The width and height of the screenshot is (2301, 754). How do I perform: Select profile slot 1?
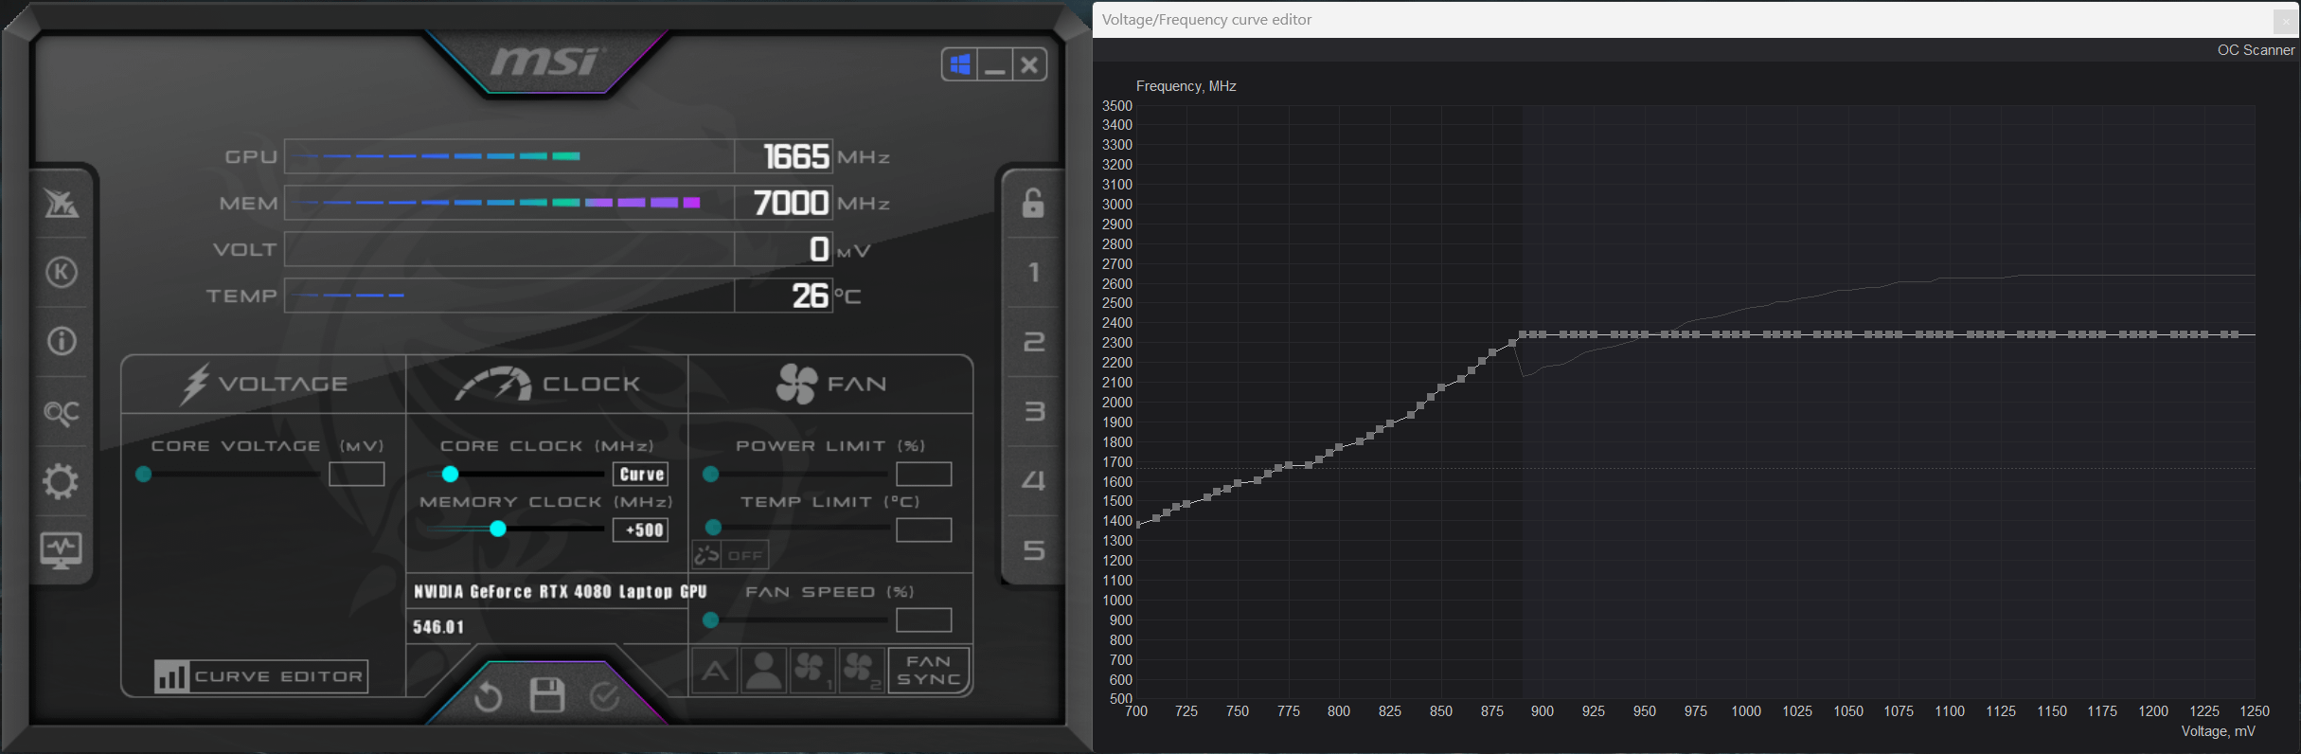pyautogui.click(x=1033, y=273)
